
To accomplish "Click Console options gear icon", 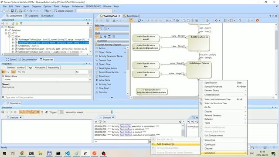I will coord(180,122).
